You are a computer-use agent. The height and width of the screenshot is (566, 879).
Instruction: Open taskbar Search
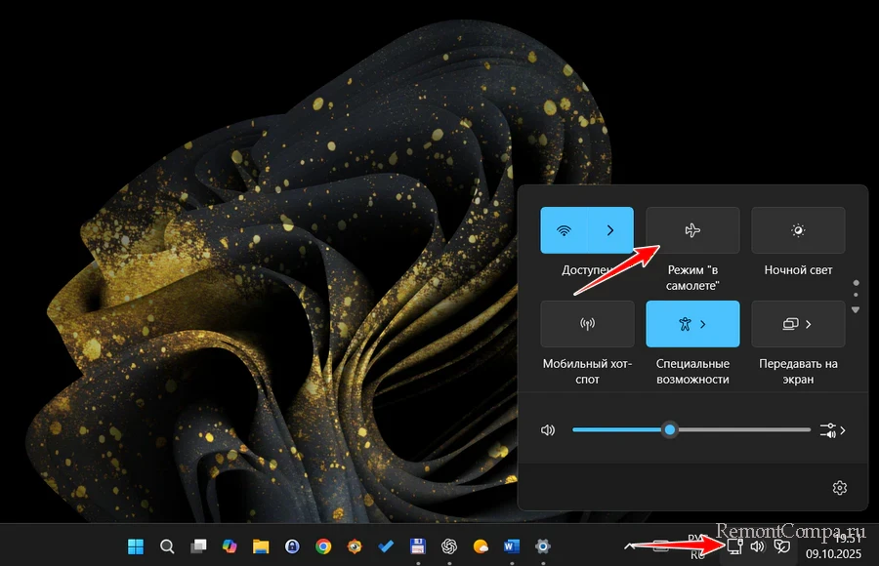pyautogui.click(x=167, y=546)
